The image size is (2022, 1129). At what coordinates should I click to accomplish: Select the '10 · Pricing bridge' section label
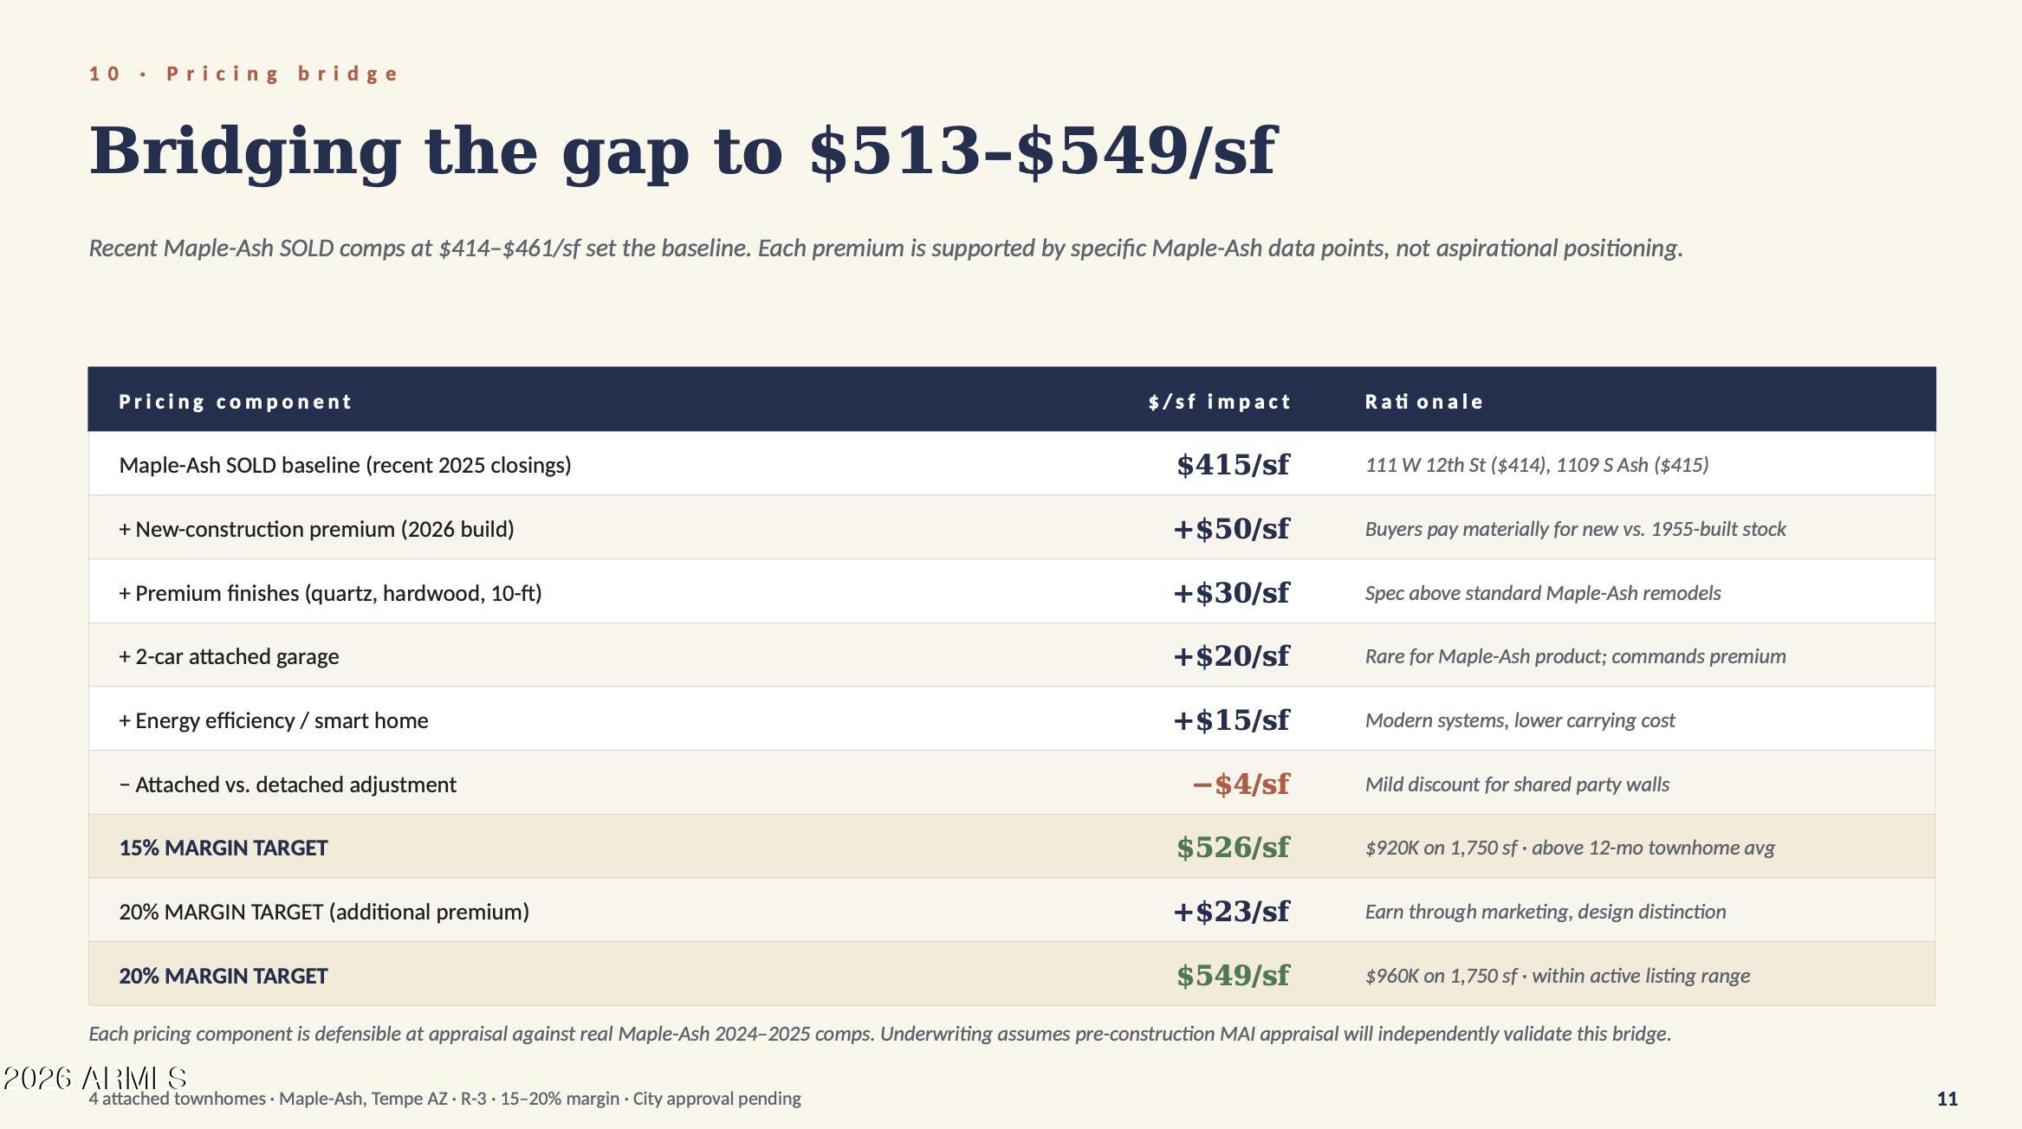click(243, 74)
